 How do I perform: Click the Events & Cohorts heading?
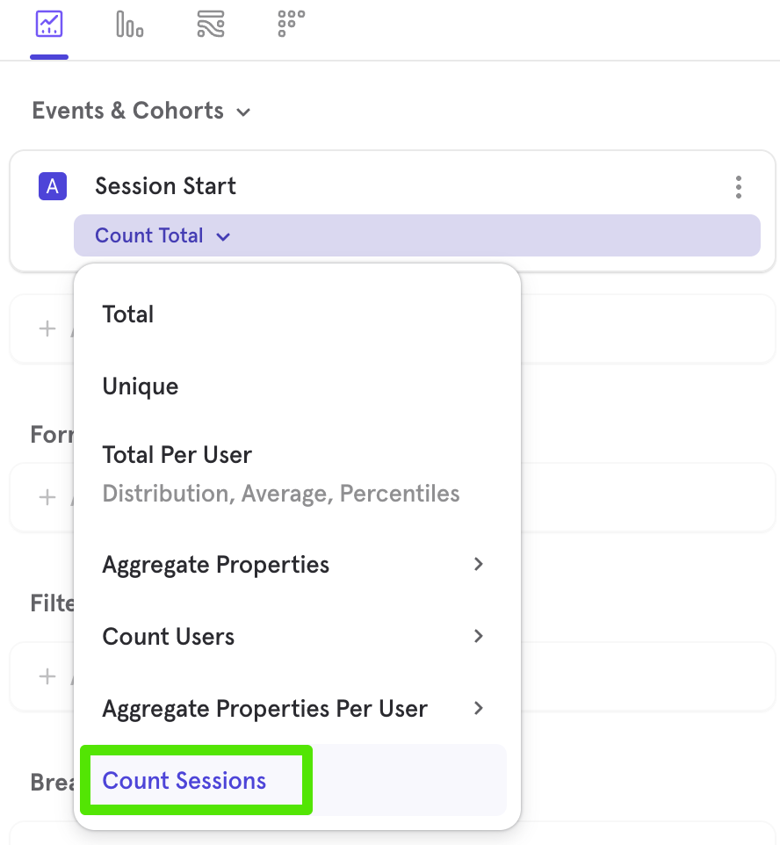[x=127, y=111]
